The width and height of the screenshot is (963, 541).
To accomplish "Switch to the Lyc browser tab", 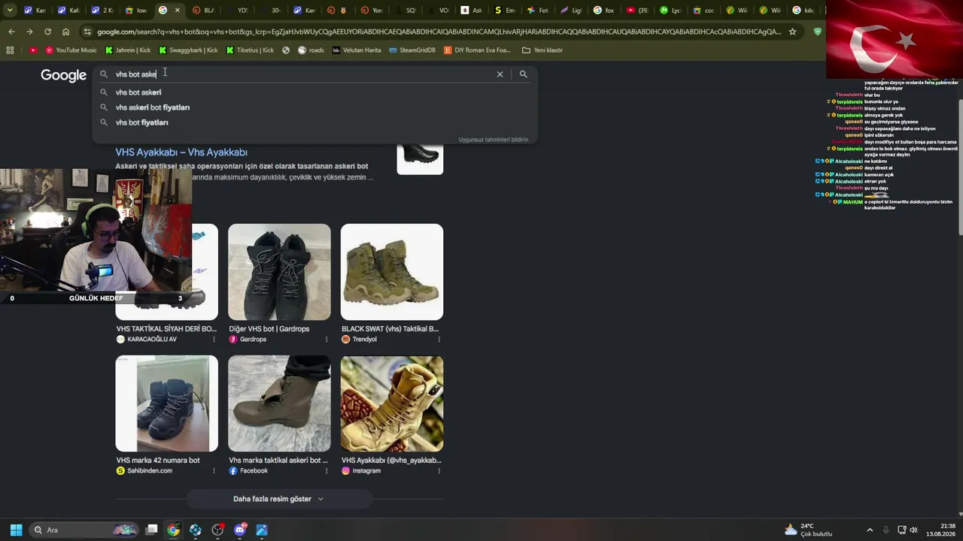I will [669, 11].
